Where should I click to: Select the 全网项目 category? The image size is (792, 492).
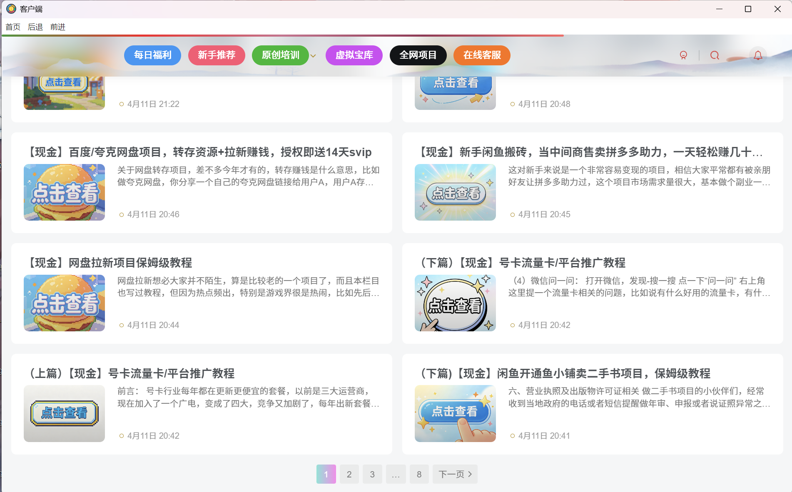click(418, 55)
